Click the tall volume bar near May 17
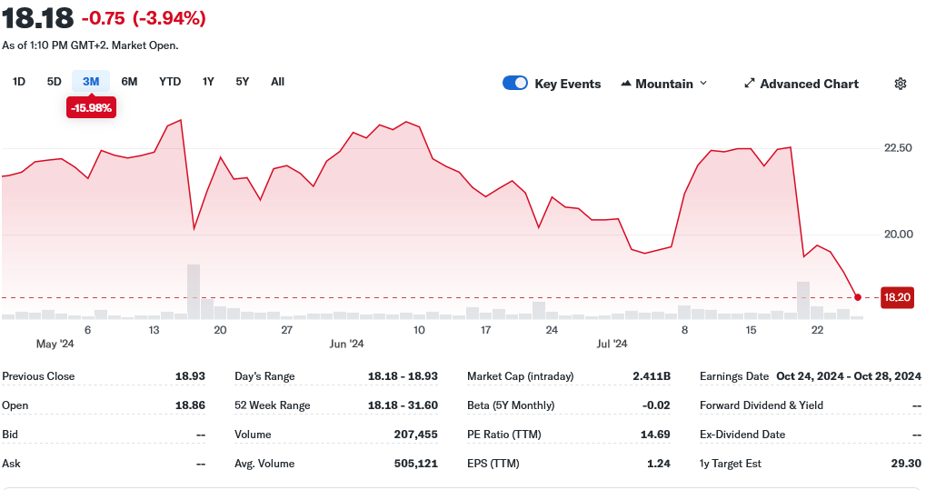This screenshot has height=490, width=926. [x=193, y=291]
